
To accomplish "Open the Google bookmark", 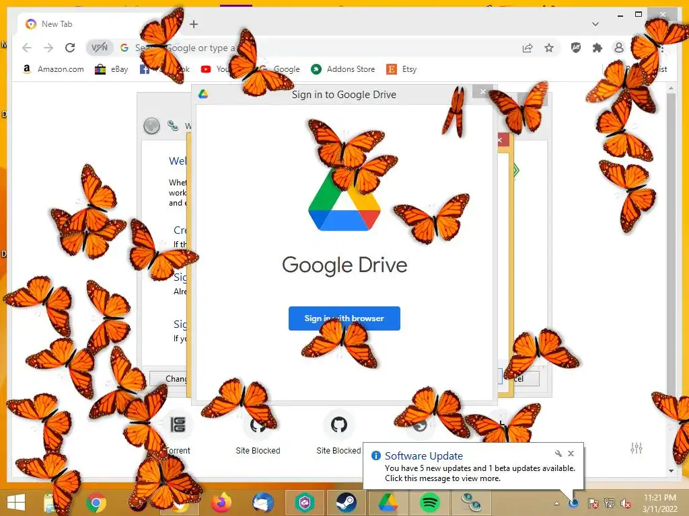I will (279, 69).
